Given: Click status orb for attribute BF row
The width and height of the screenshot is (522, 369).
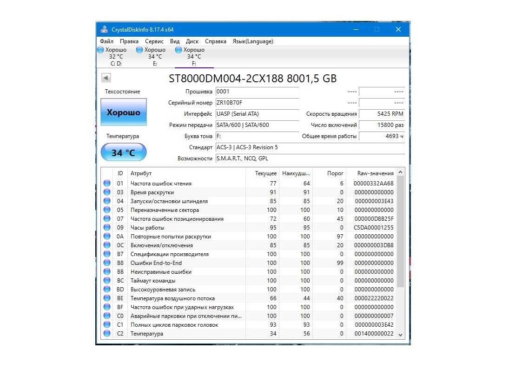Looking at the screenshot, I should 107,307.
